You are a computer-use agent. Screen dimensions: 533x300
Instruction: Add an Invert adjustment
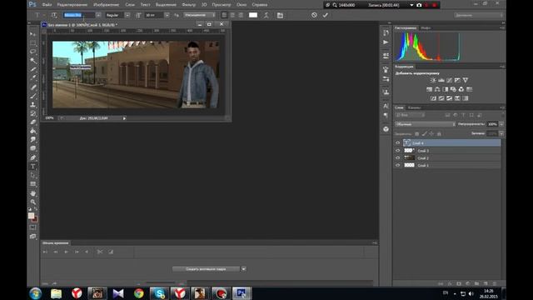(x=433, y=98)
